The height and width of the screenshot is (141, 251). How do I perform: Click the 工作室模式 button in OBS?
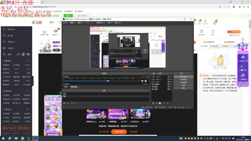[x=183, y=82]
